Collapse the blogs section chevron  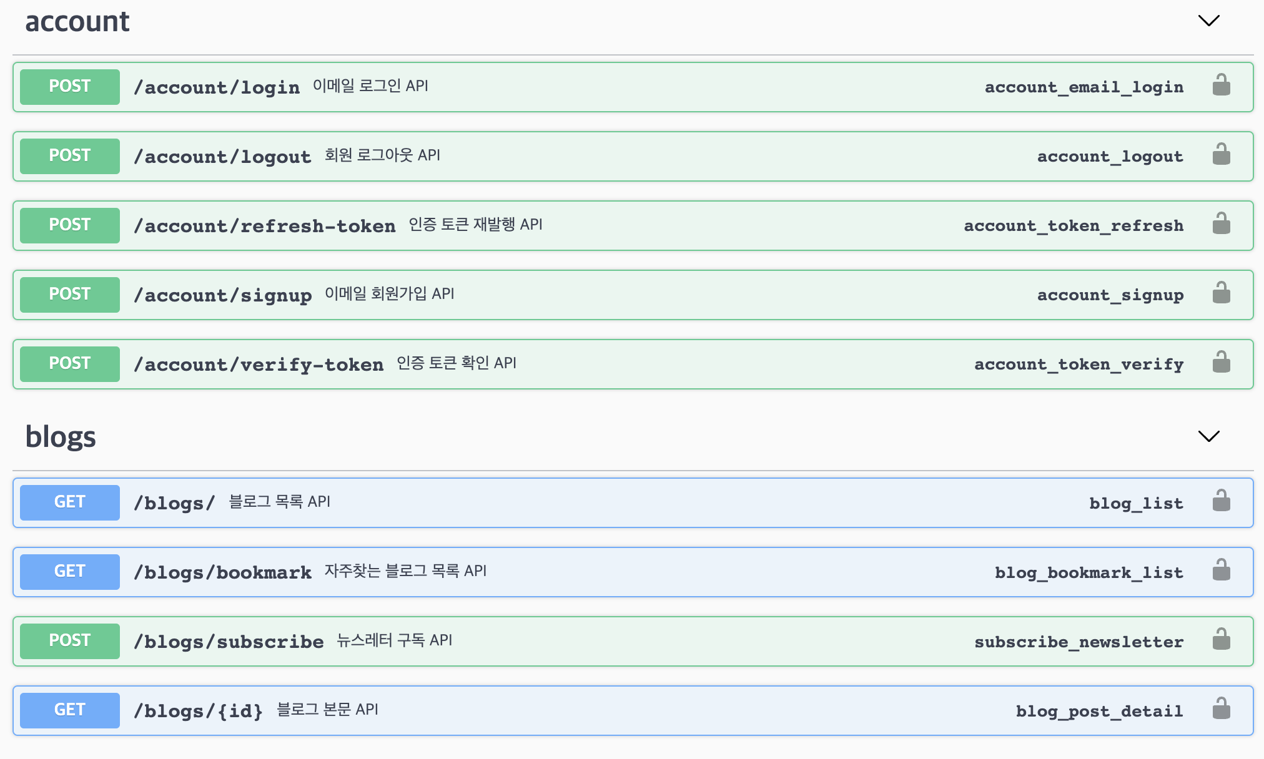point(1208,436)
